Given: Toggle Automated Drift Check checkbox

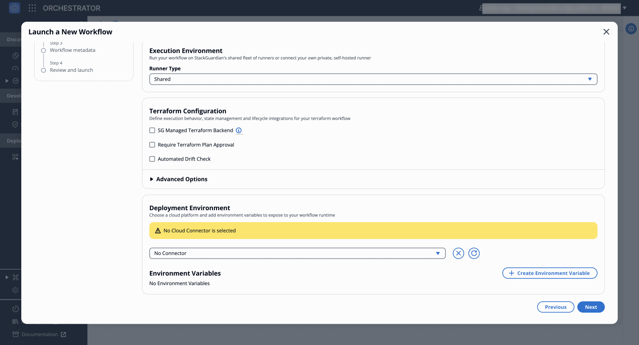Looking at the screenshot, I should click(x=152, y=159).
